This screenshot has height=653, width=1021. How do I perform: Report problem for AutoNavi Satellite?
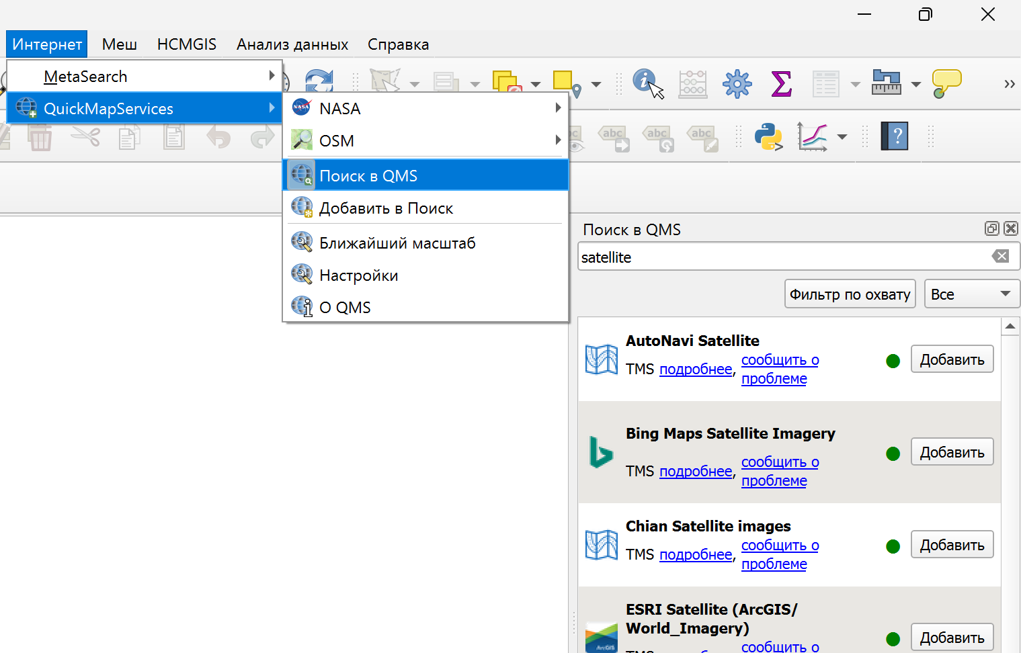pos(780,369)
